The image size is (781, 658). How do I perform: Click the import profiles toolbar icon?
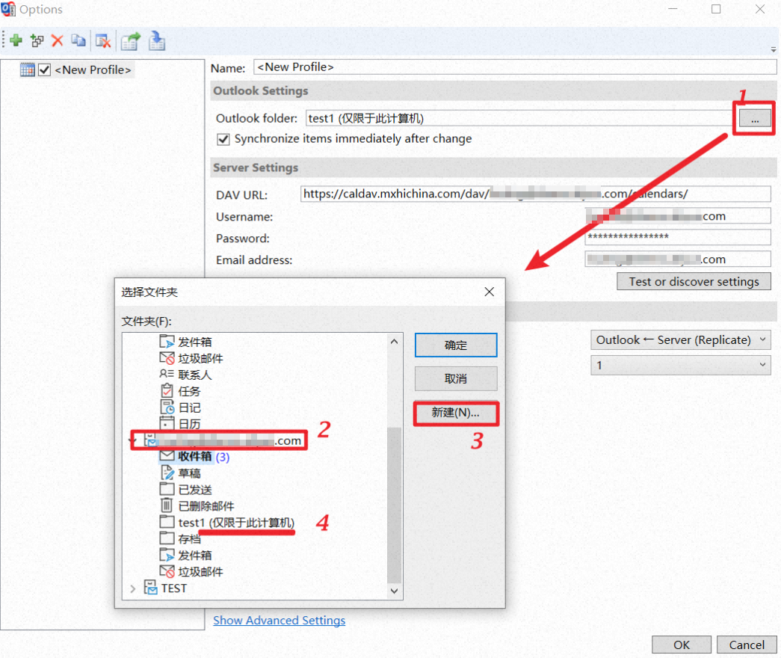[x=156, y=41]
